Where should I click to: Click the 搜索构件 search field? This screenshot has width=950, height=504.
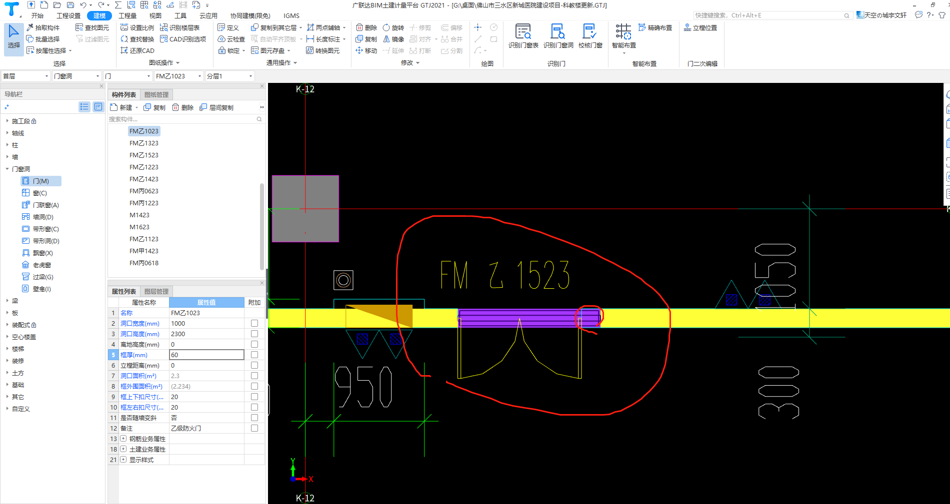point(185,119)
